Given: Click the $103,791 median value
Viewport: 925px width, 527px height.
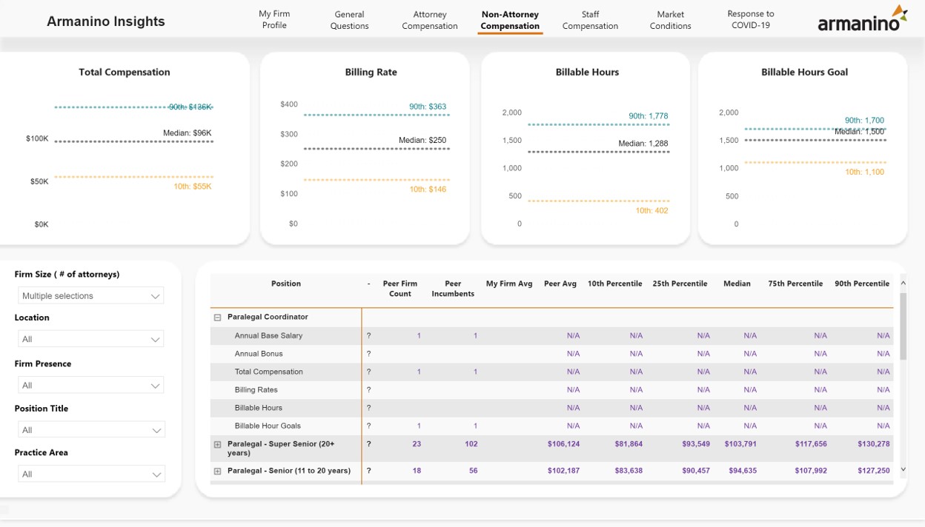Looking at the screenshot, I should click(740, 444).
